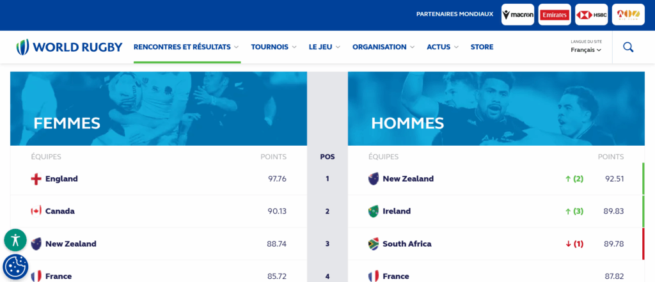Open Rencontres et Résultats menu
This screenshot has width=655, height=282.
[x=186, y=47]
